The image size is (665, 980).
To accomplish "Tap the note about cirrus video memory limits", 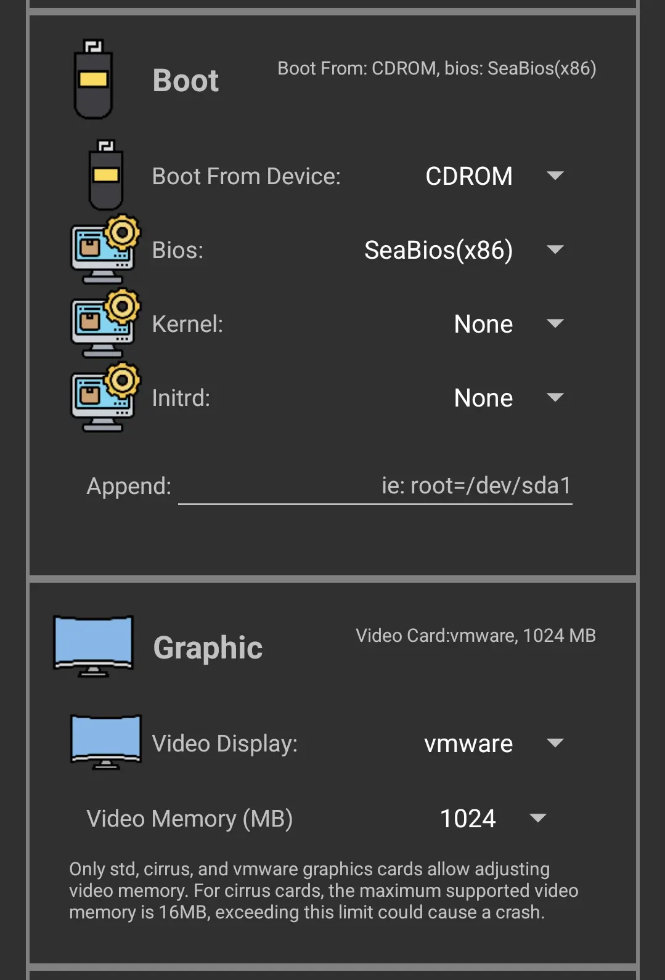I will [x=324, y=891].
